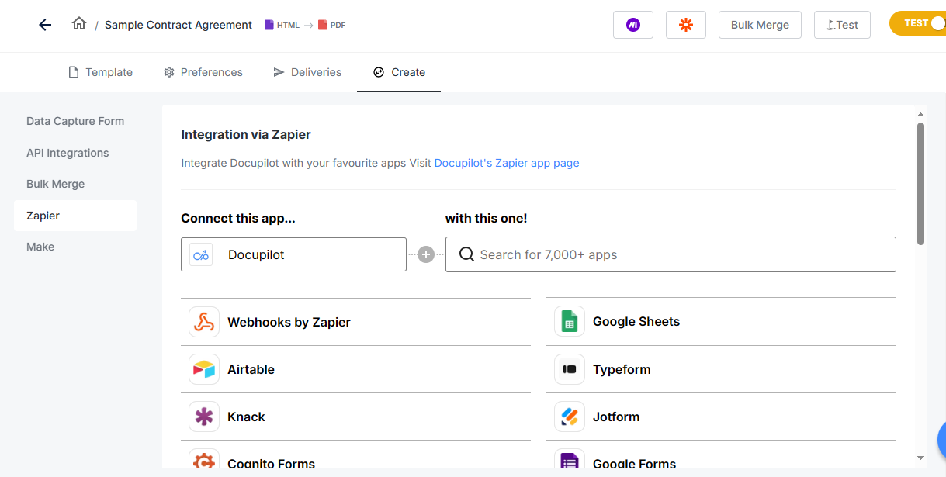Click the scrollbar up arrow
Image resolution: width=946 pixels, height=477 pixels.
pyautogui.click(x=920, y=114)
